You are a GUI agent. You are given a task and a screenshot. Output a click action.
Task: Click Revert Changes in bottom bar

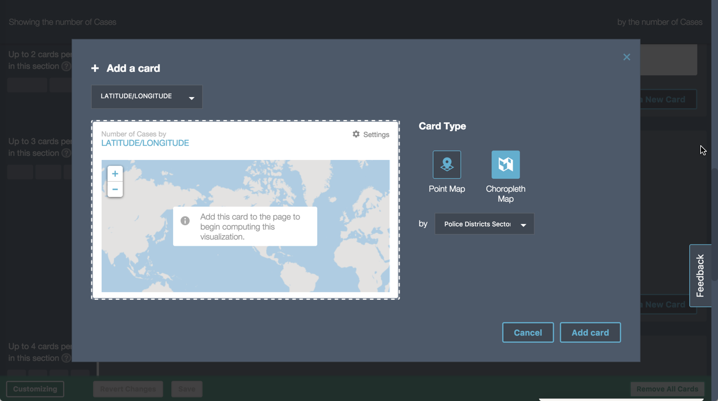click(128, 389)
